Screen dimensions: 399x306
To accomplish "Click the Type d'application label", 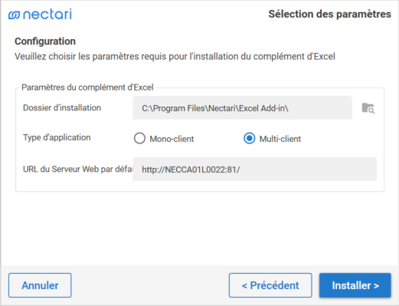I will click(57, 137).
